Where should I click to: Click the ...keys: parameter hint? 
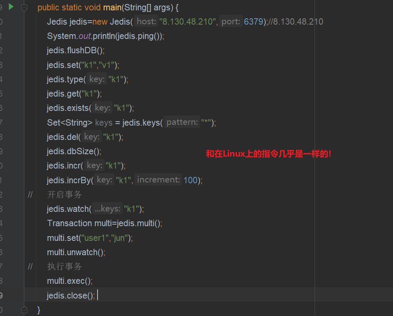click(x=108, y=208)
